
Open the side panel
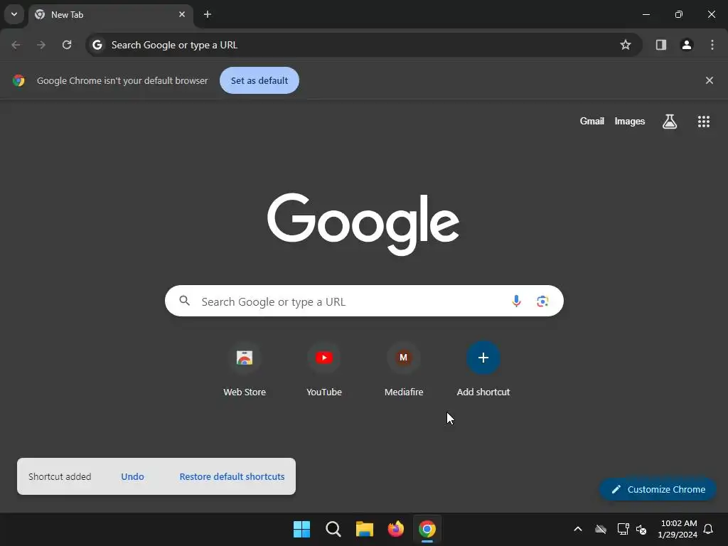click(661, 45)
